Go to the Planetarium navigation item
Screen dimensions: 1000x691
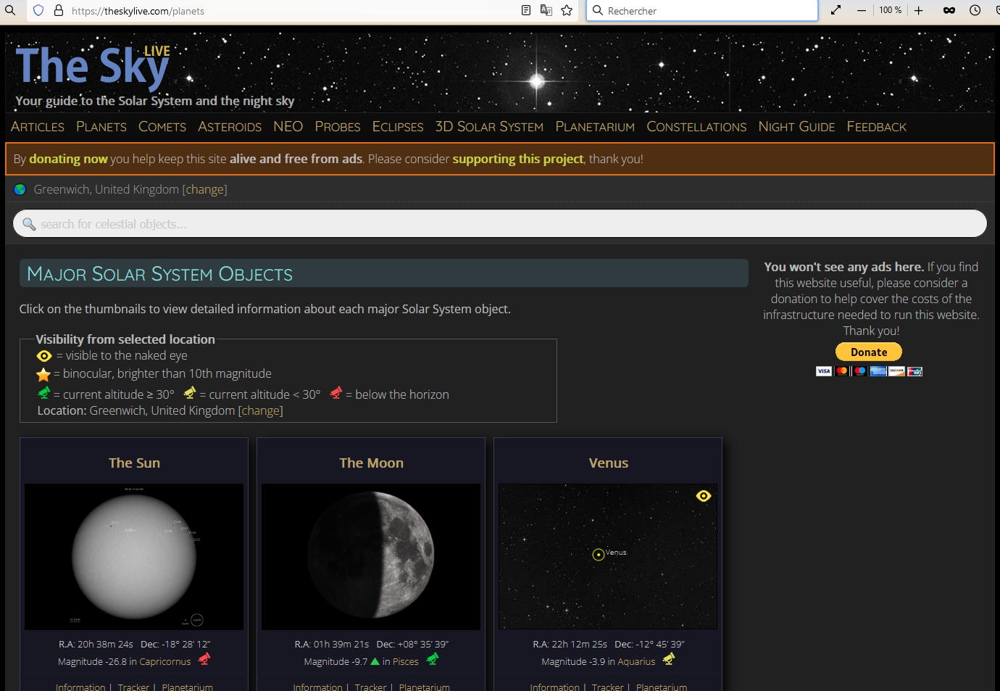tap(594, 127)
